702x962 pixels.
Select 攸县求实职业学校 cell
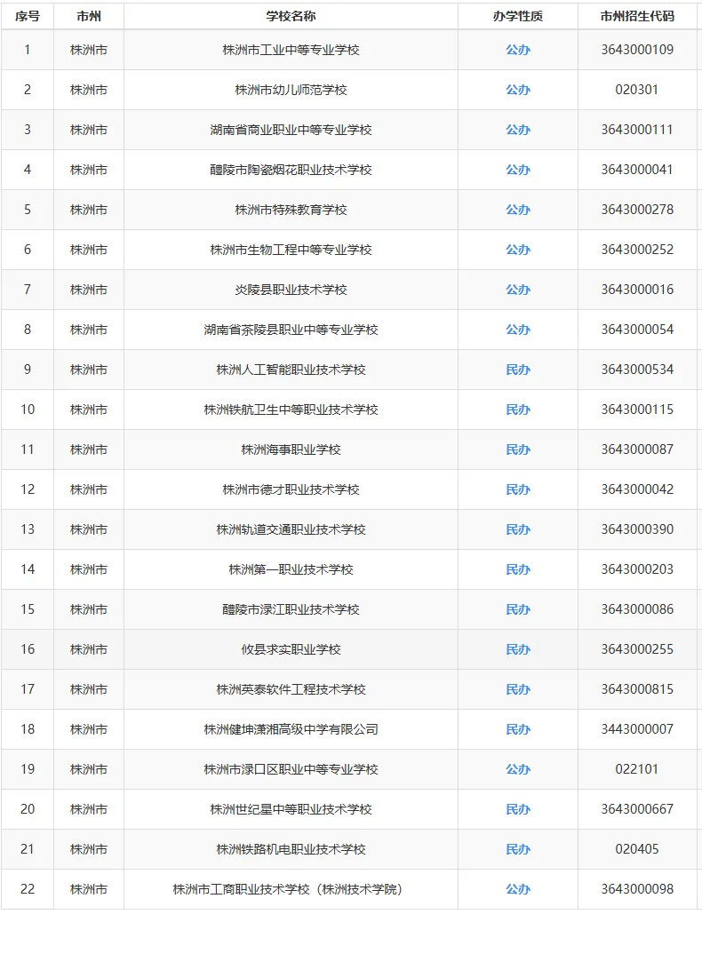pos(291,649)
